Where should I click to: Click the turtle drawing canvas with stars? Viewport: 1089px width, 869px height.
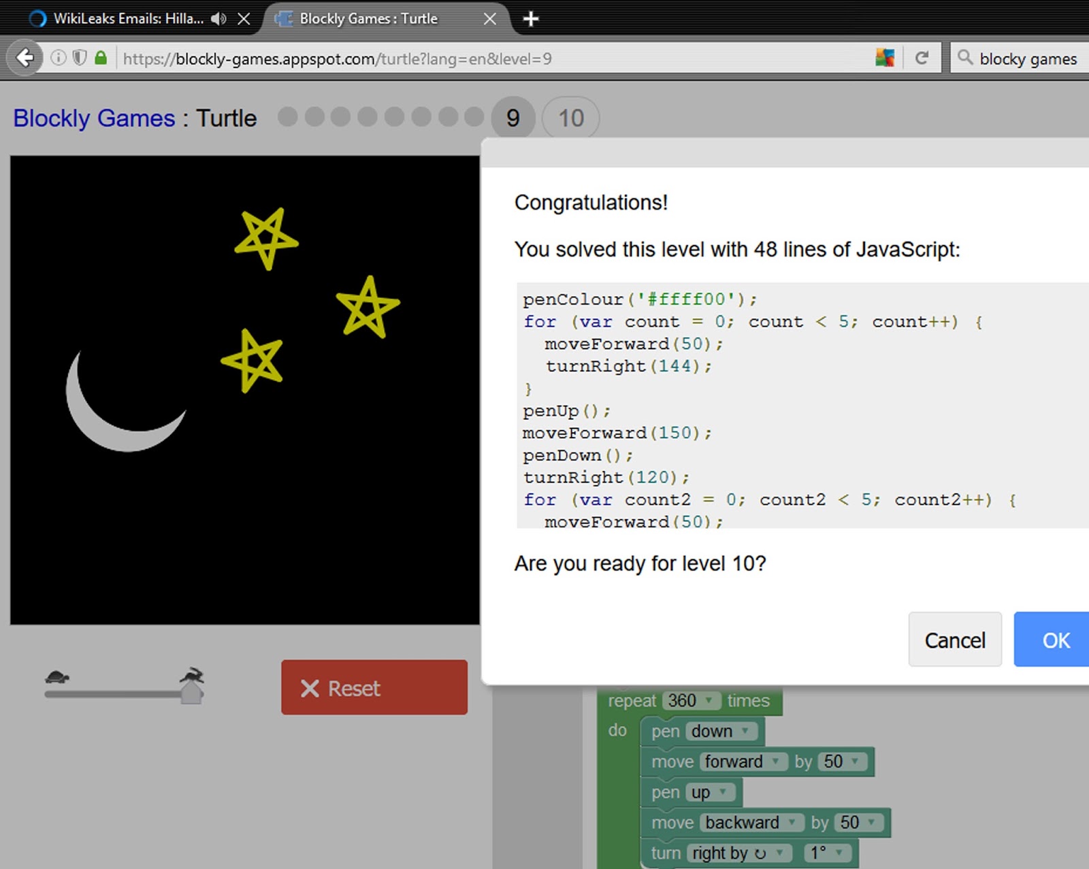point(245,390)
